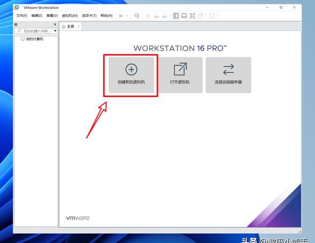
Task: Click the two-way arrows connect icon
Action: click(228, 70)
